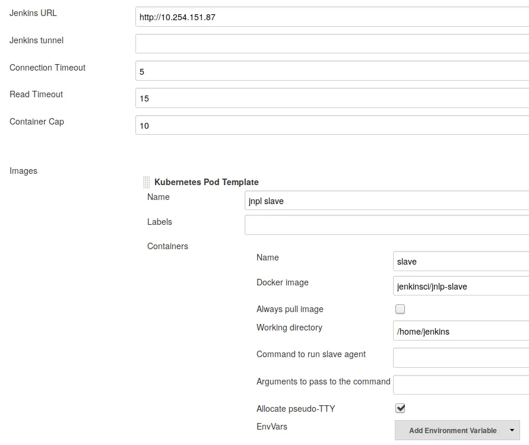Click the Working directory input field
This screenshot has height=445, width=529.
pyautogui.click(x=460, y=331)
